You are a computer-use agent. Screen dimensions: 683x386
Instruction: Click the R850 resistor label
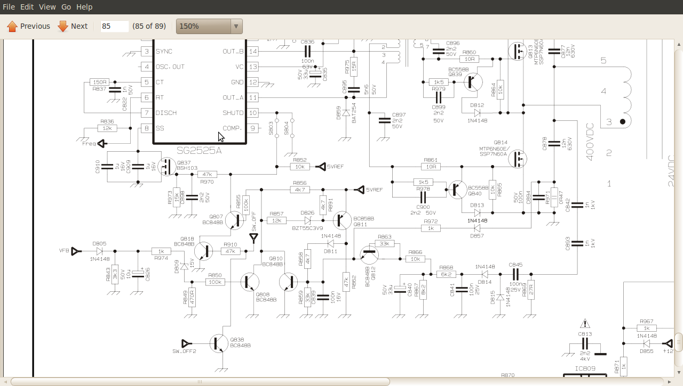215,275
